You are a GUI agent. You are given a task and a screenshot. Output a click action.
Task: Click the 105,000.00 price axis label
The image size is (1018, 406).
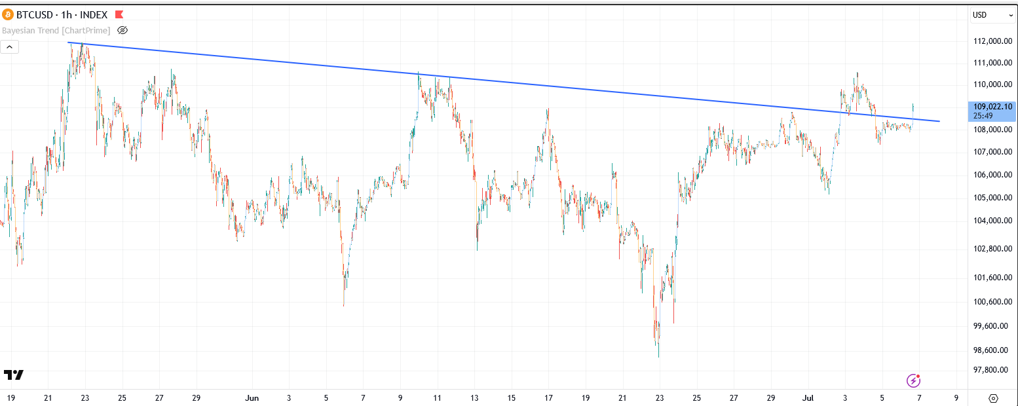click(x=994, y=198)
